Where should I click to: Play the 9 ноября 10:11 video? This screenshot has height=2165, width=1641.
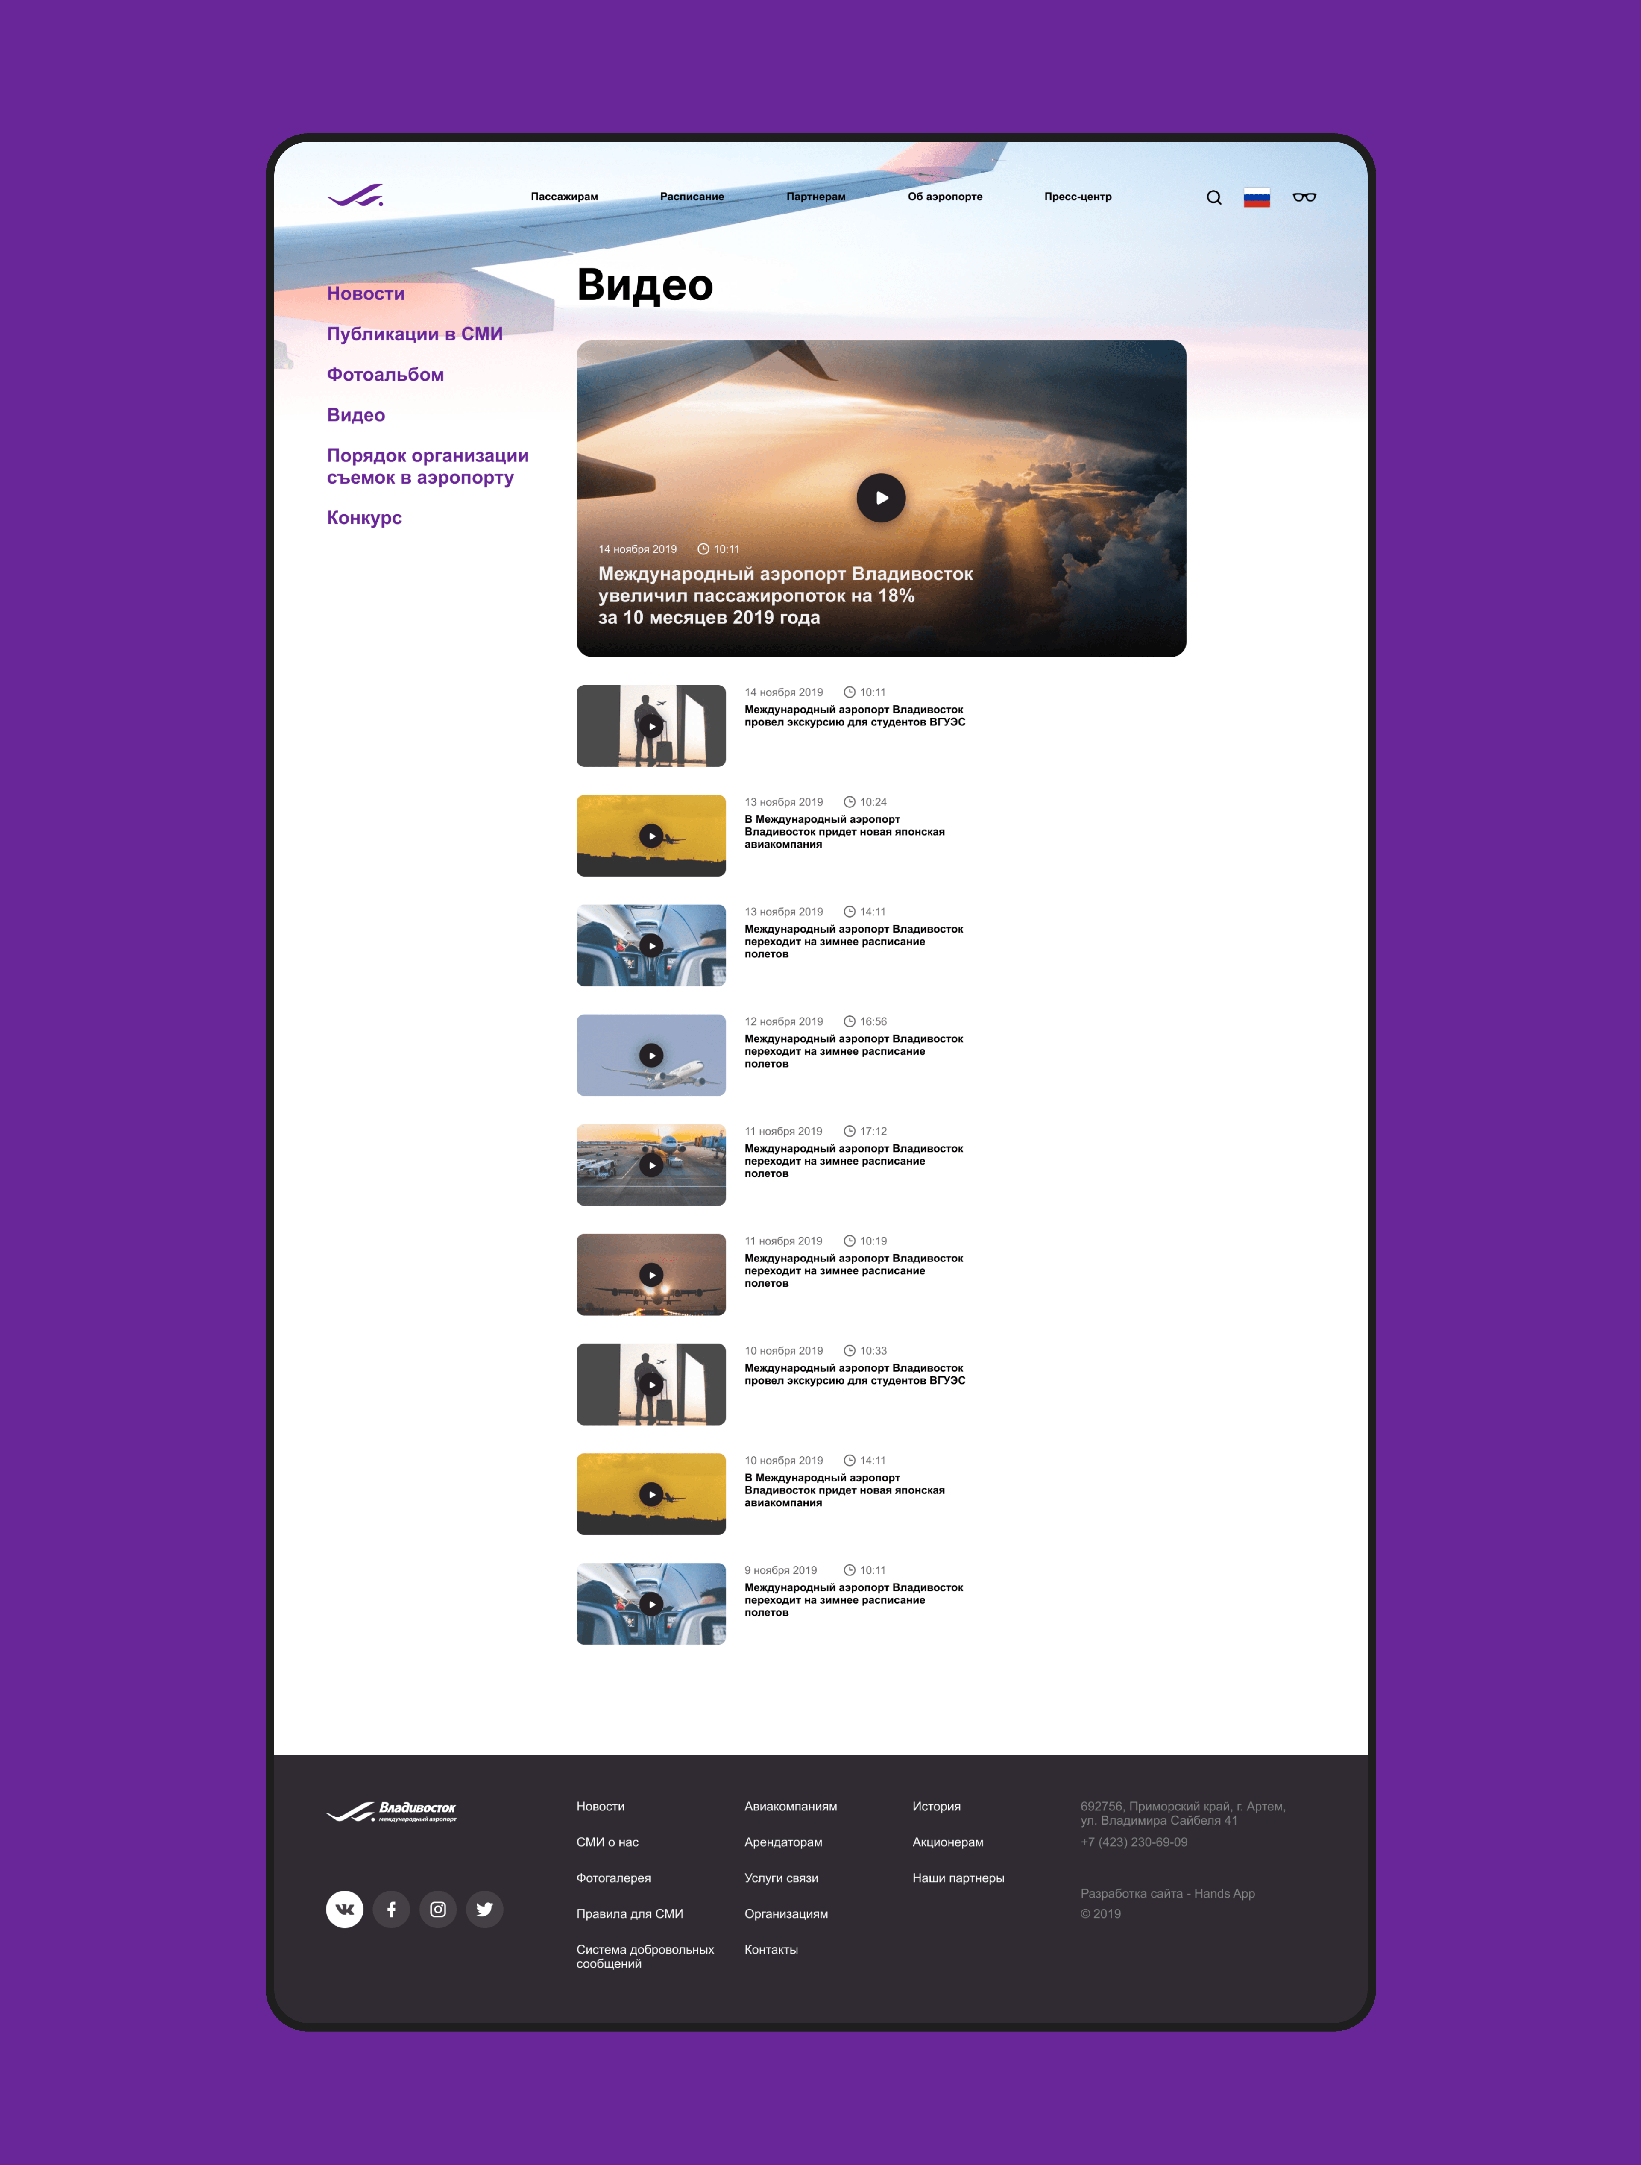coord(651,1604)
